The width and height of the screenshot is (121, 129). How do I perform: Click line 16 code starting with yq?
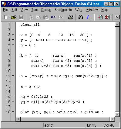click(x=52, y=102)
